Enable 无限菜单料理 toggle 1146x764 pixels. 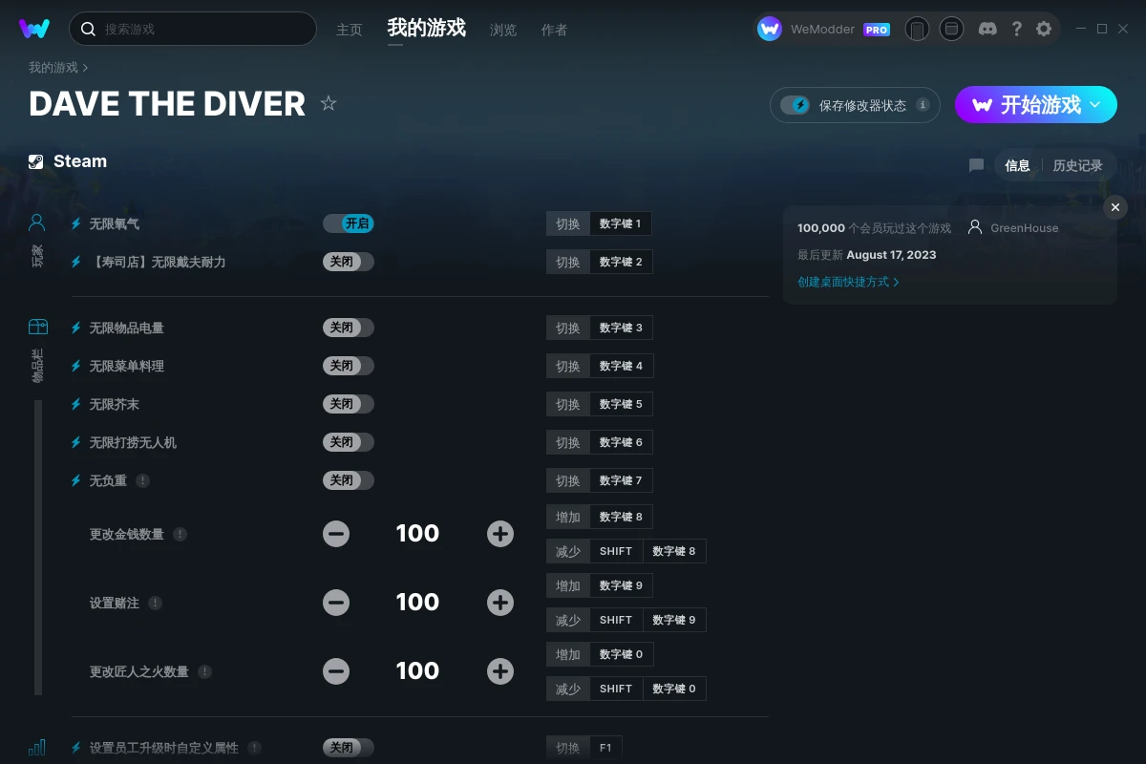(349, 366)
